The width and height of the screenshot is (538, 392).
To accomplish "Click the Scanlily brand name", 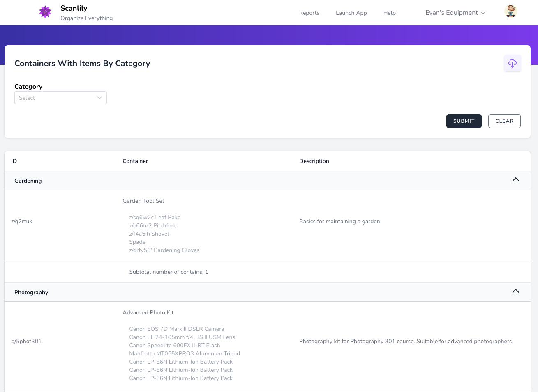I will 74,8.
